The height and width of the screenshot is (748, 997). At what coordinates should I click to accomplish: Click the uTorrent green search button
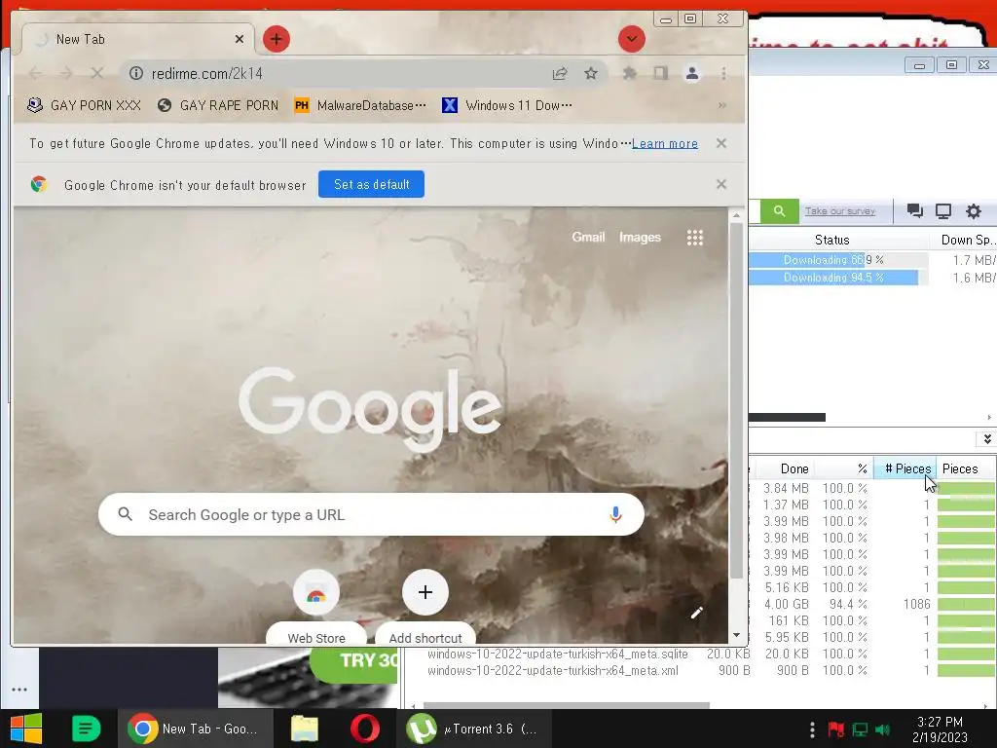tap(780, 210)
